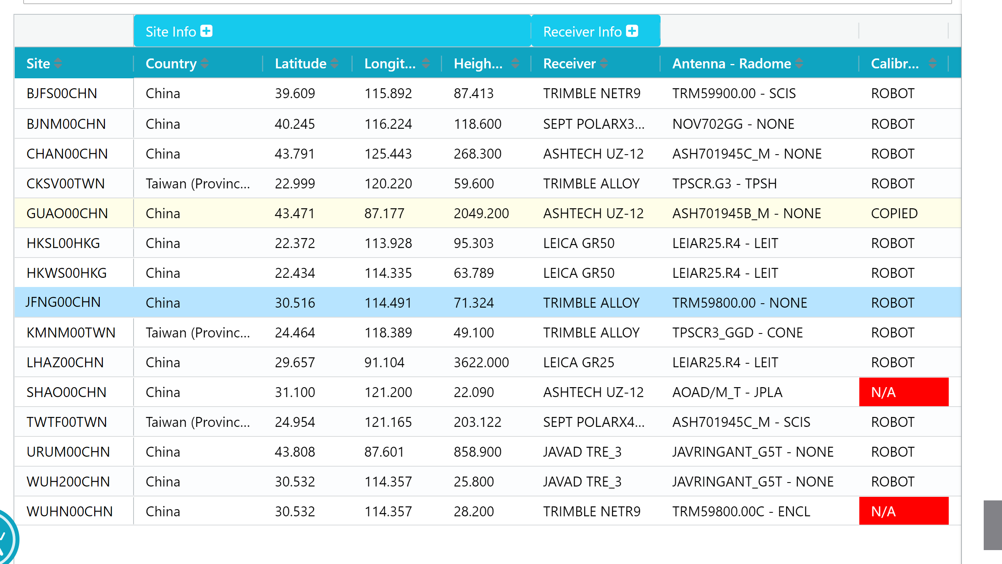Sort by Antenna - Radome arrows

[x=799, y=63]
